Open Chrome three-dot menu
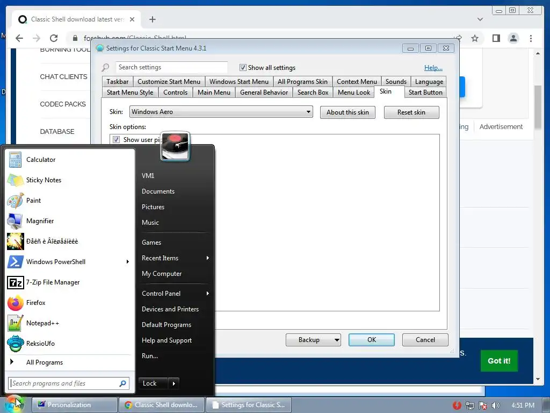This screenshot has width=550, height=413. click(x=531, y=38)
